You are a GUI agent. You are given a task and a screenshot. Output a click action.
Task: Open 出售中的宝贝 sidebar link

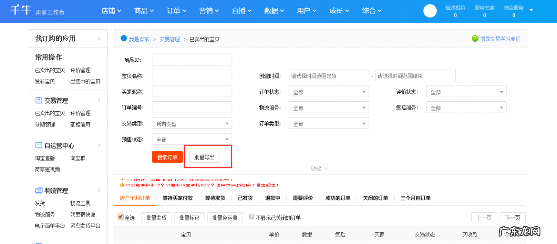85,81
